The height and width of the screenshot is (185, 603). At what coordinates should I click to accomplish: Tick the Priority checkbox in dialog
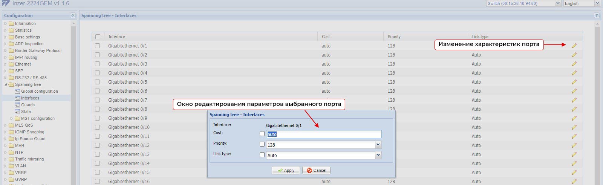pos(262,144)
